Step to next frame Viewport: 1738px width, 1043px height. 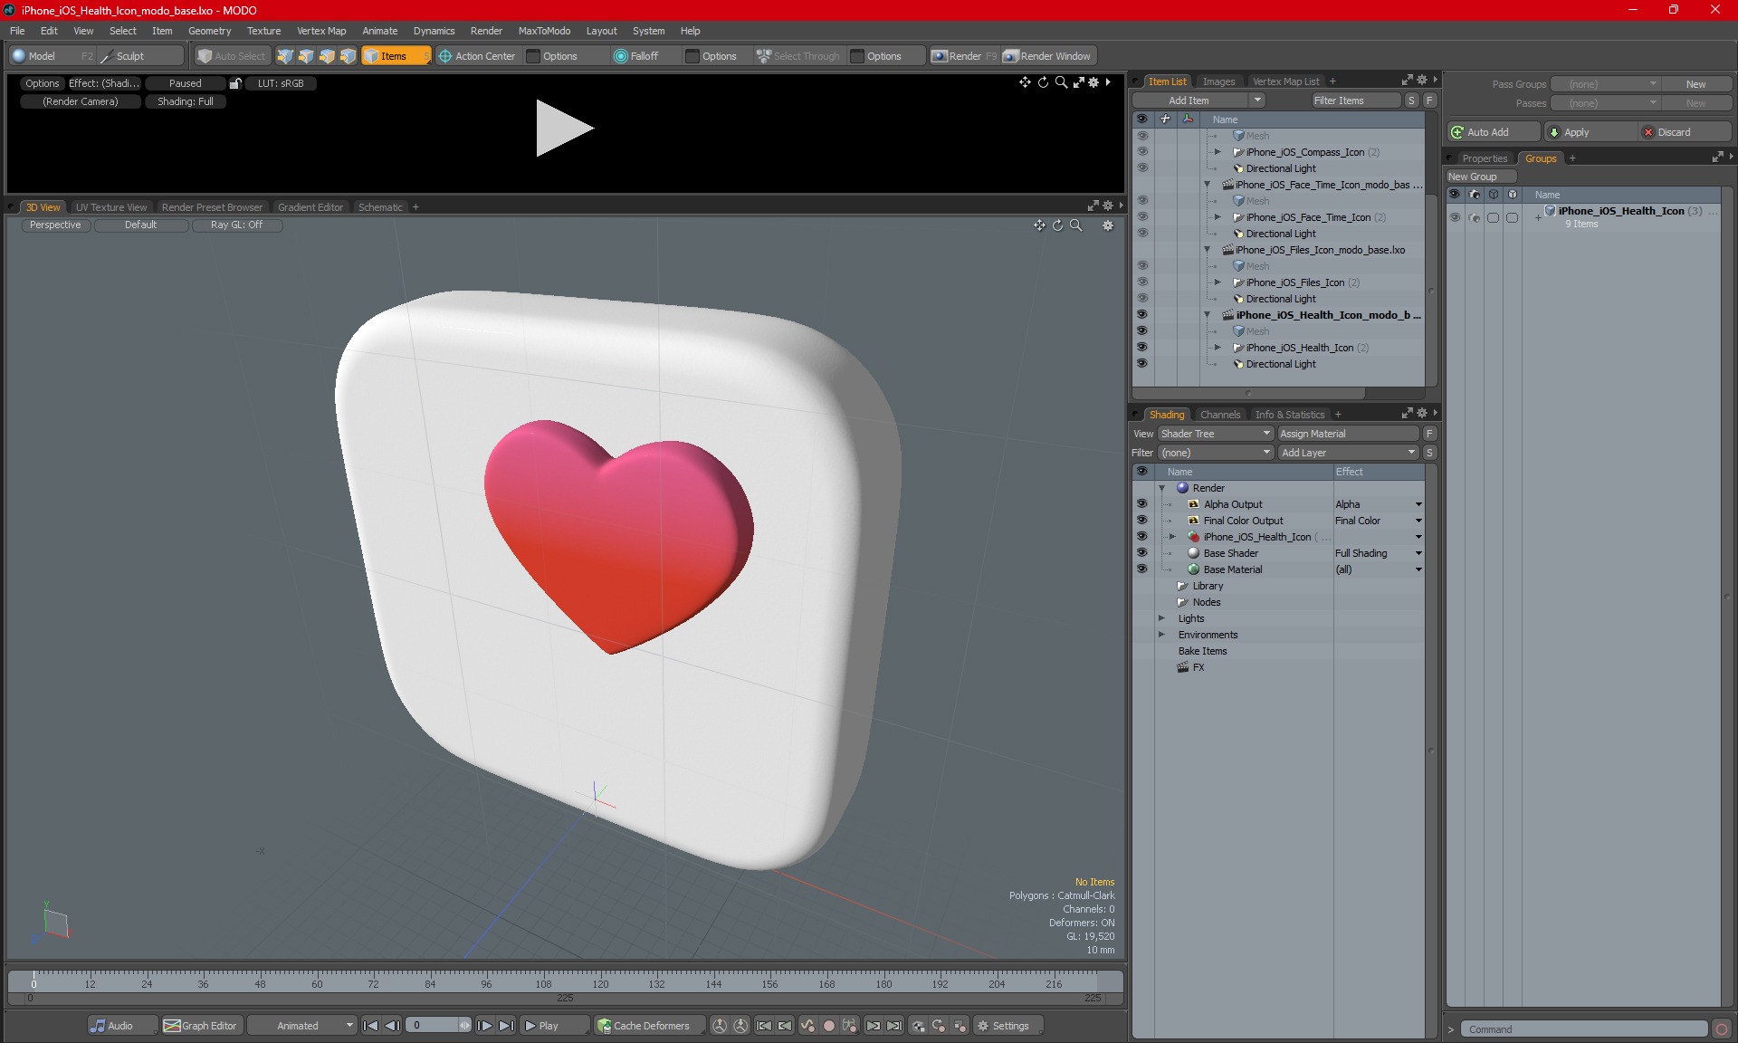[485, 1026]
